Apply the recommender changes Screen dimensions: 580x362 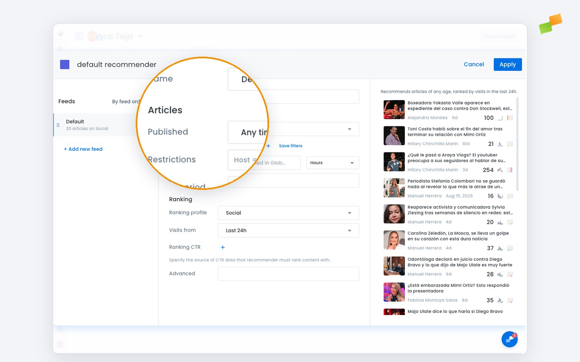point(507,64)
